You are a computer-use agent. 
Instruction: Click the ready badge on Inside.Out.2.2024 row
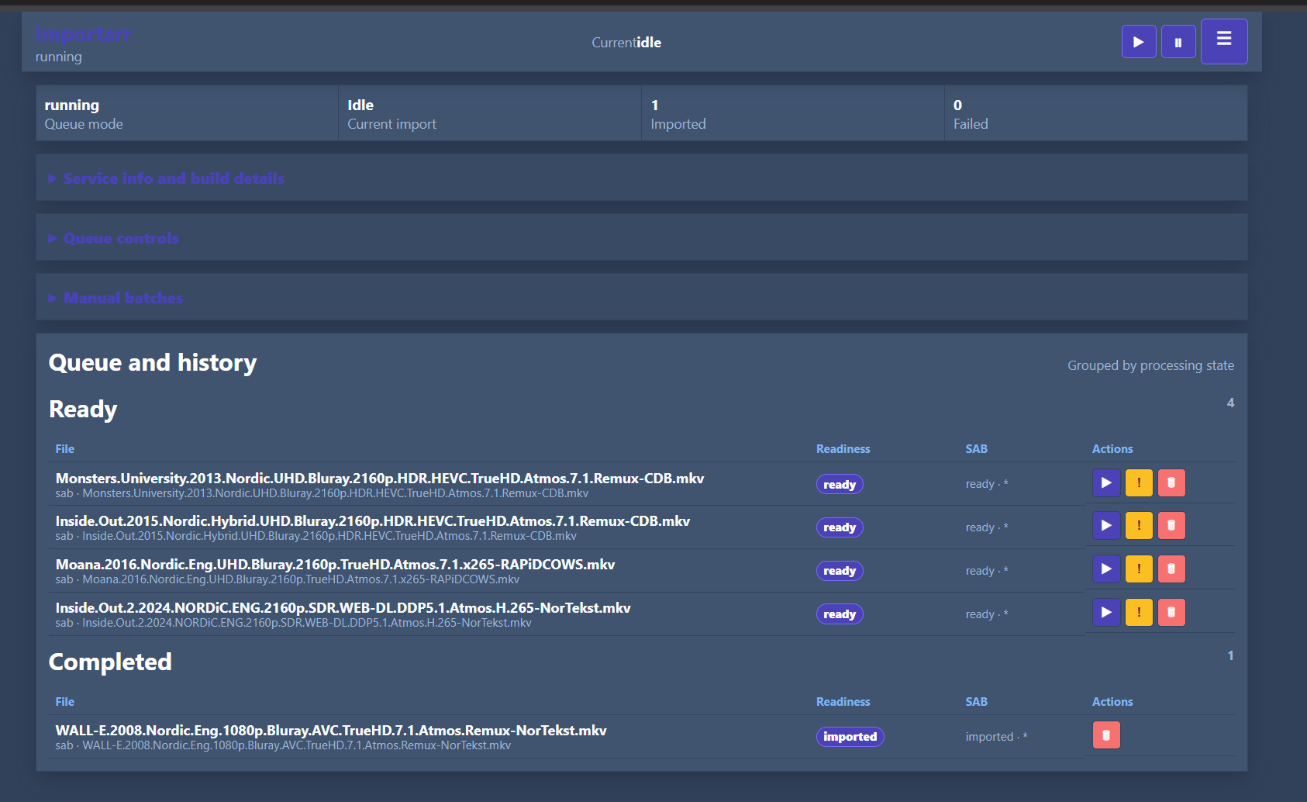point(840,614)
